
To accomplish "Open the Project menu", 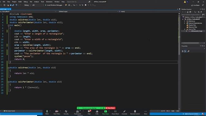I will [x=14, y=2].
